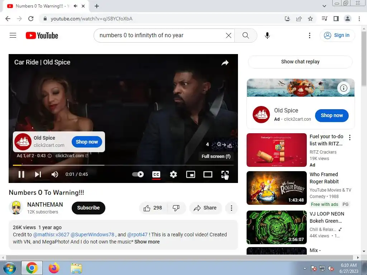Screen dimensions: 367x275
Task: Open more actions menu beside Share
Action: pyautogui.click(x=231, y=208)
